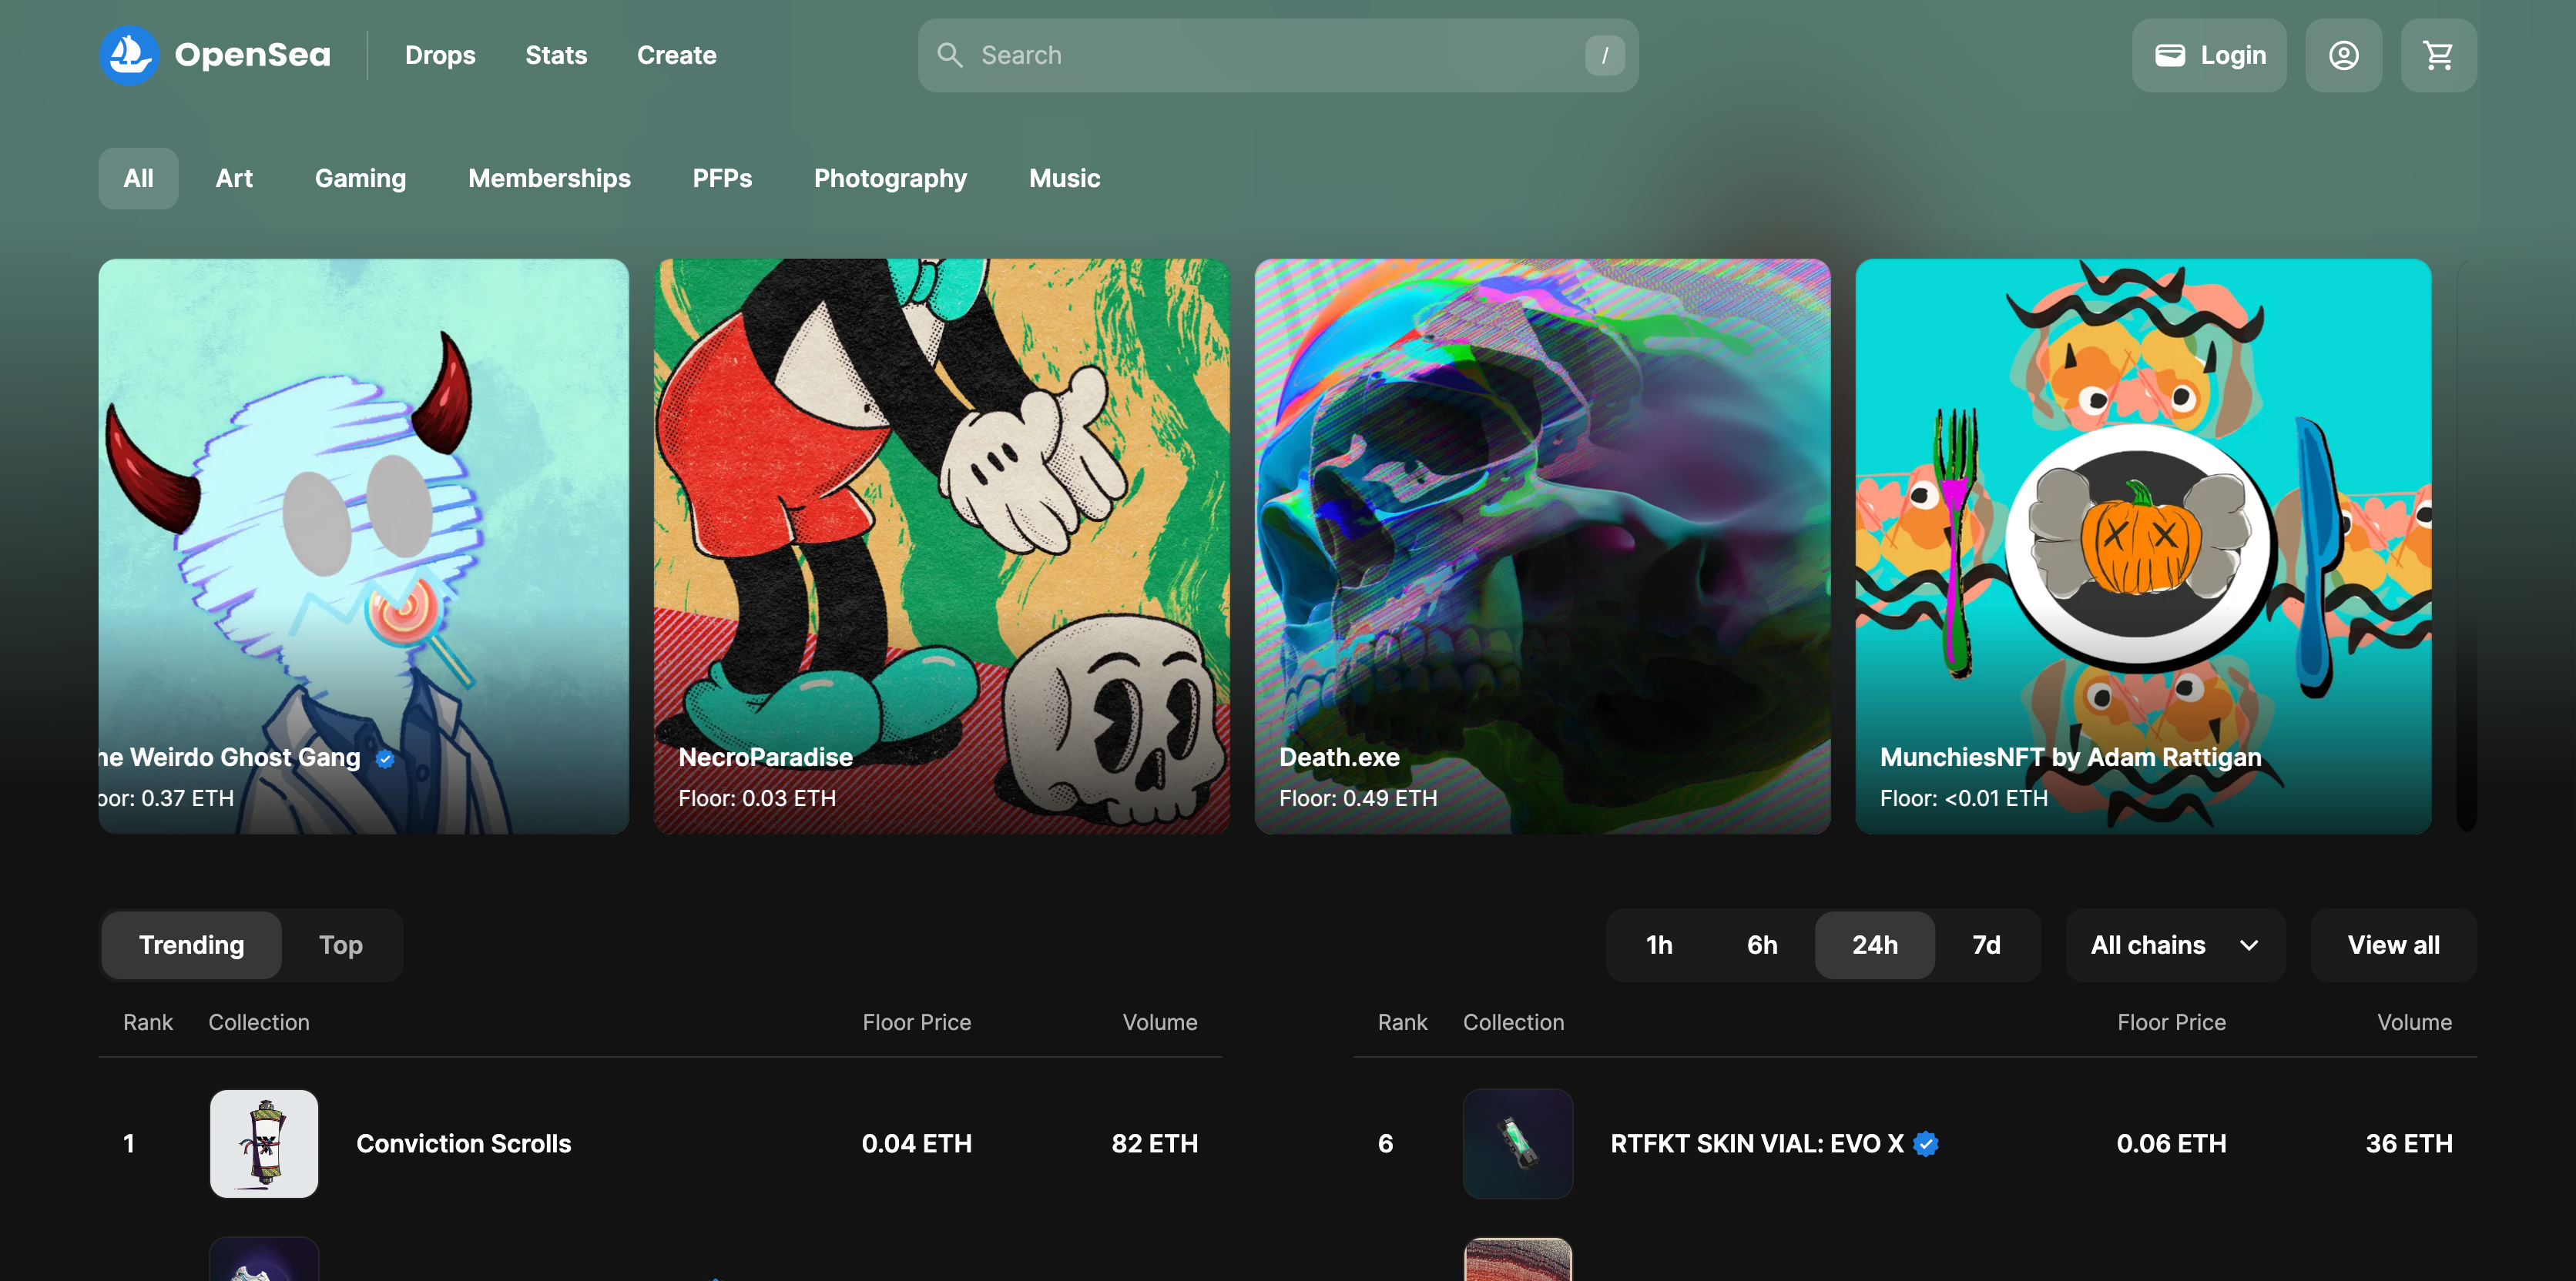
Task: Open The Weirdo Ghost Gang featured card
Action: pos(364,546)
